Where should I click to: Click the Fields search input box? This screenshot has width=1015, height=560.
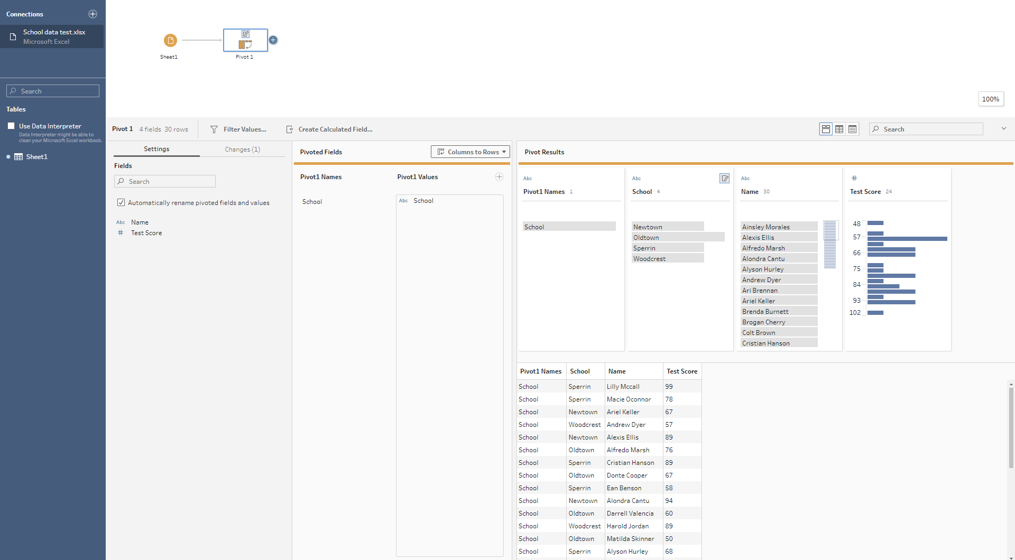165,181
